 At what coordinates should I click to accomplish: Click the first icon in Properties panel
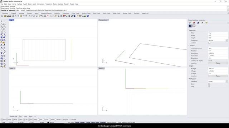190,23
